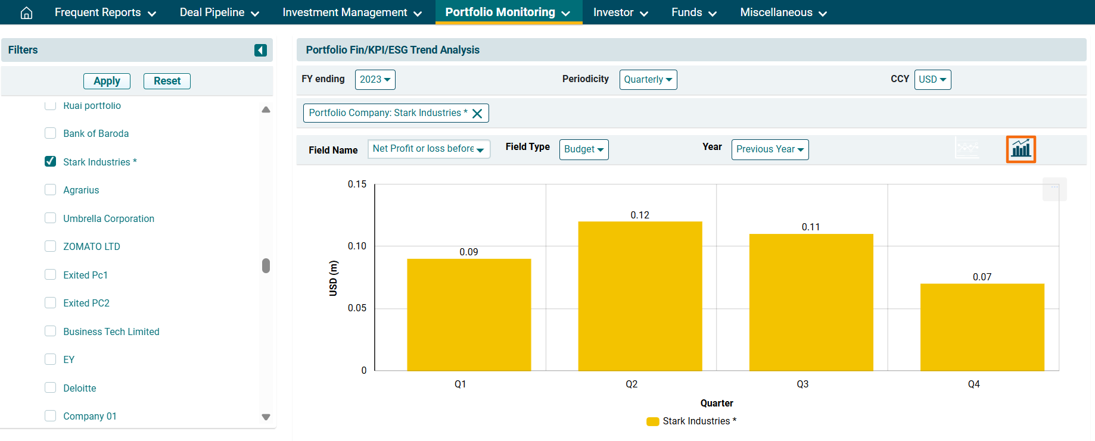The width and height of the screenshot is (1095, 441).
Task: Expand the Periodicity Quarterly dropdown
Action: click(648, 80)
